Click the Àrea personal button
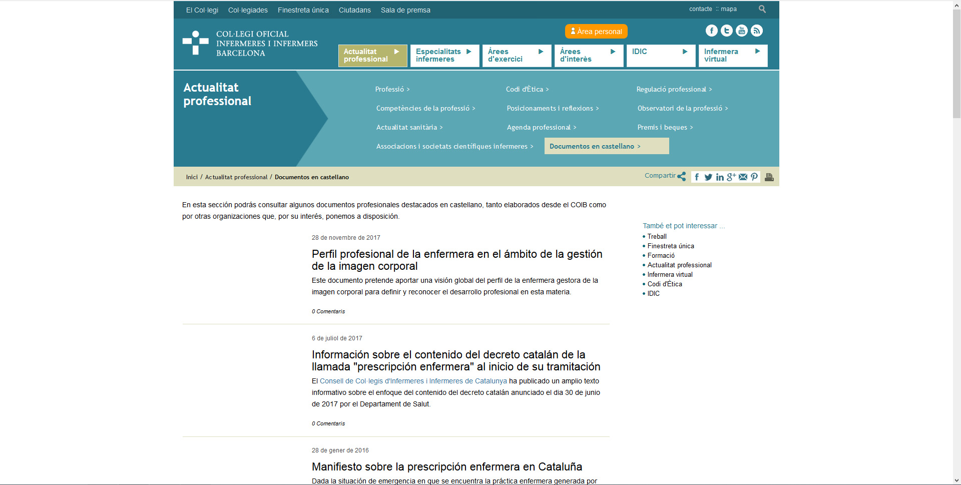Viewport: 961px width, 485px height. [596, 32]
